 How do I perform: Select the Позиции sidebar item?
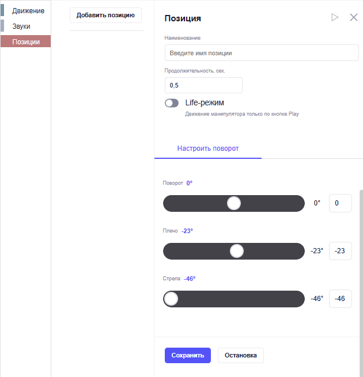[26, 41]
